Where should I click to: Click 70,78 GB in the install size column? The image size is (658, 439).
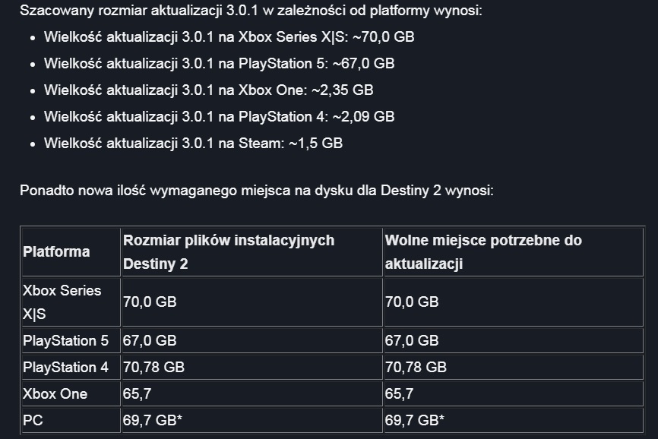[153, 368]
